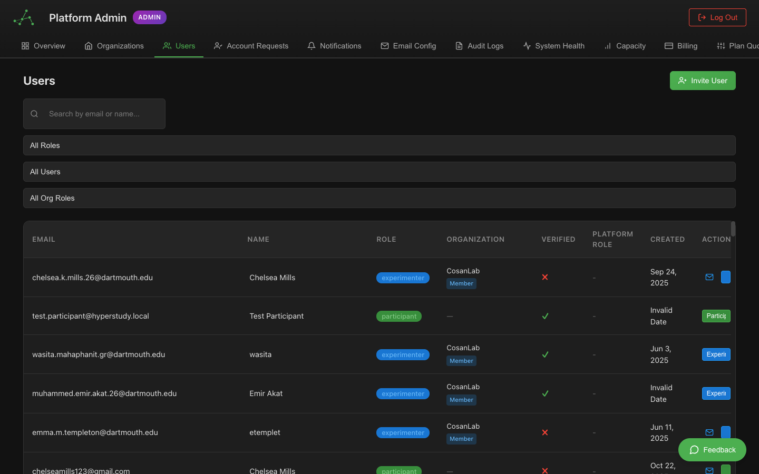Switch to the Organizations tab
759x474 pixels.
tap(114, 46)
